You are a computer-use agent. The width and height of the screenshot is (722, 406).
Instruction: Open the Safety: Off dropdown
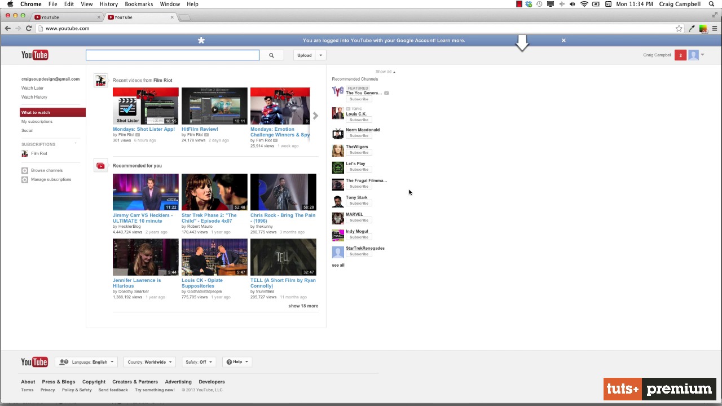tap(199, 362)
